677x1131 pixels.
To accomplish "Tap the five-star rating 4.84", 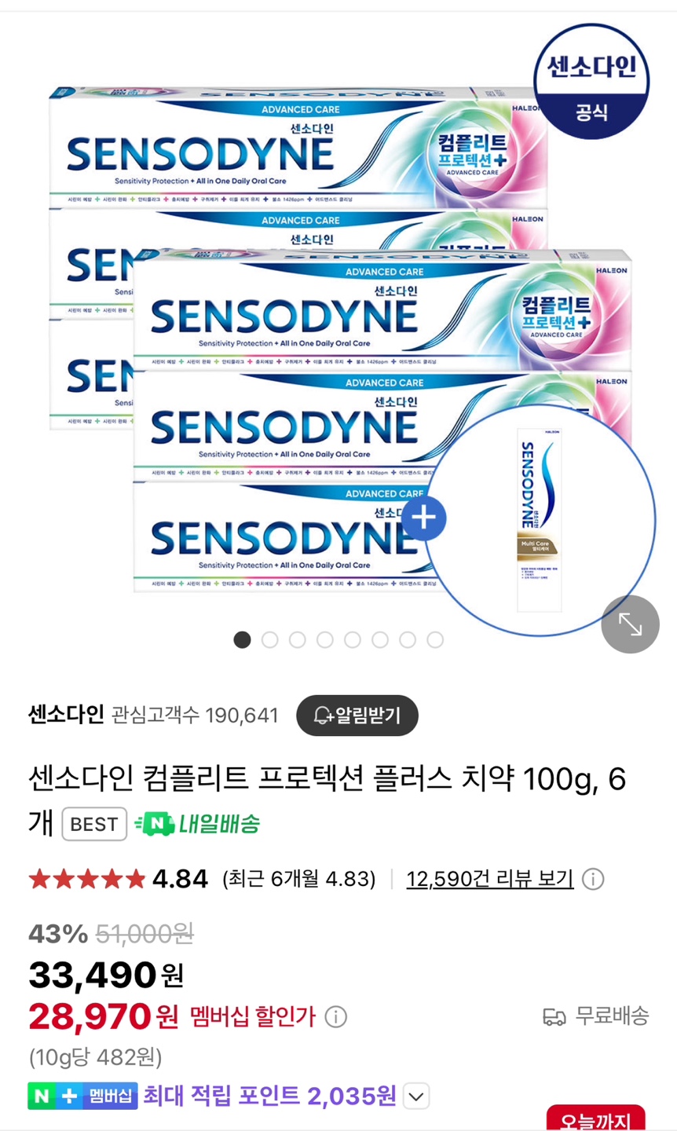I will pyautogui.click(x=119, y=879).
